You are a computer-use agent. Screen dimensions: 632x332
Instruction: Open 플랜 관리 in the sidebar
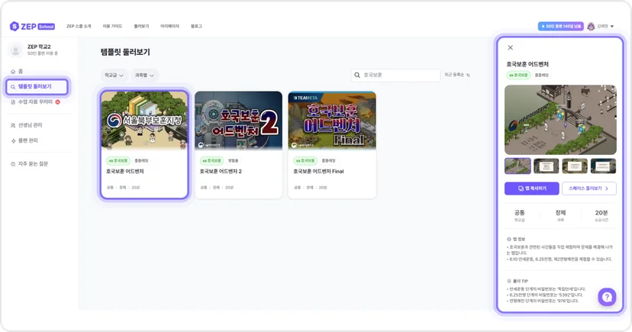(x=24, y=140)
